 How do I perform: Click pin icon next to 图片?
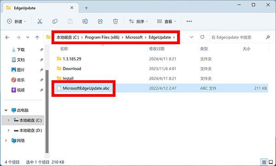[41, 70]
